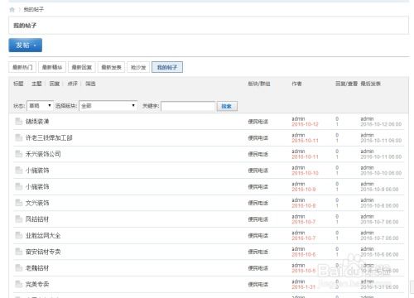Viewport: 414px width, 298px height.
Task: Click the thread icon beside 文兴装饰
Action: point(18,203)
